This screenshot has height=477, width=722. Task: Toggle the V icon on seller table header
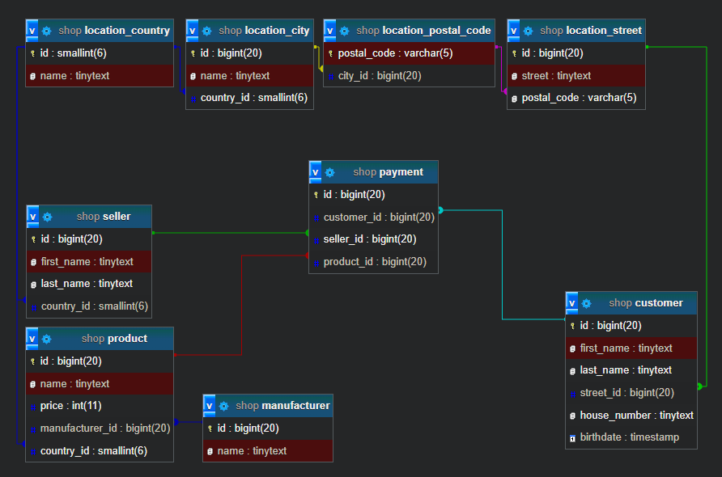(x=32, y=216)
